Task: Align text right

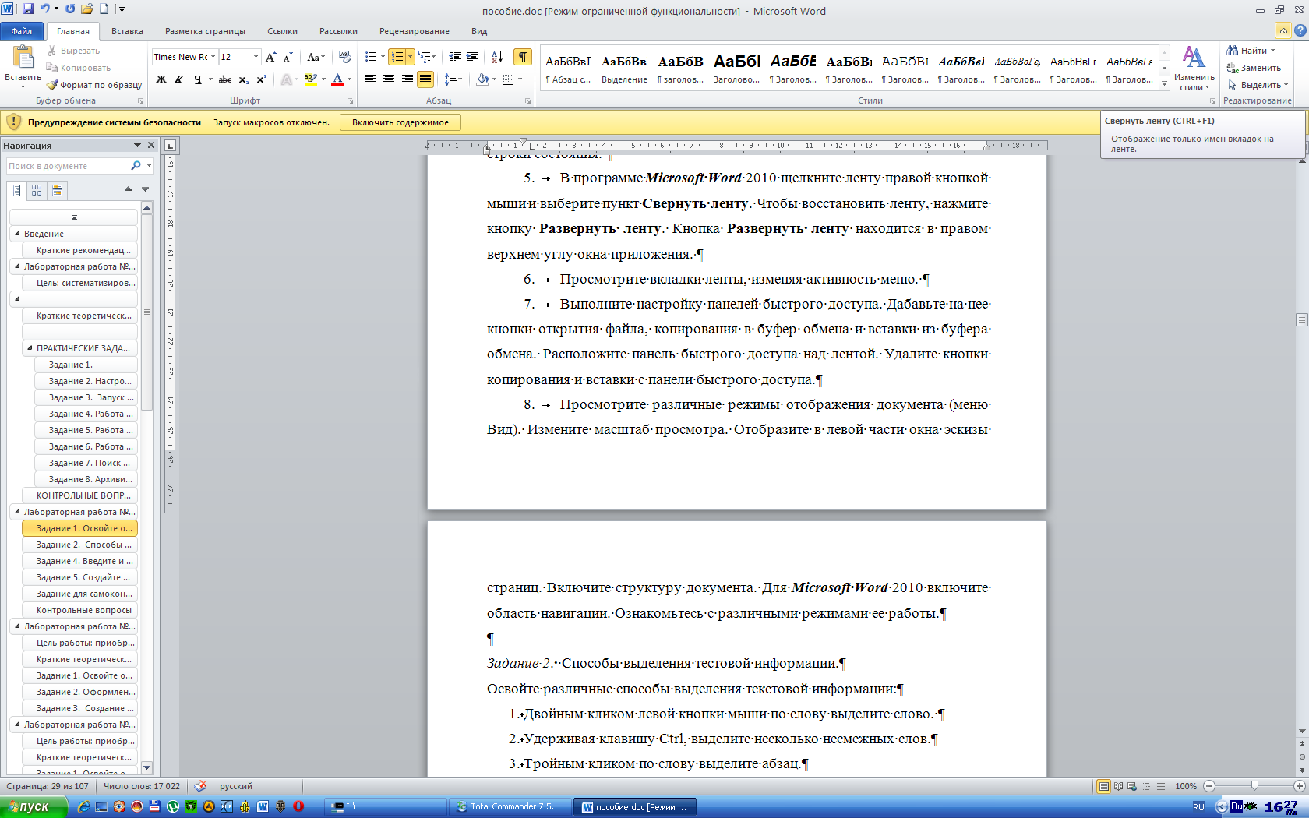Action: [x=407, y=79]
